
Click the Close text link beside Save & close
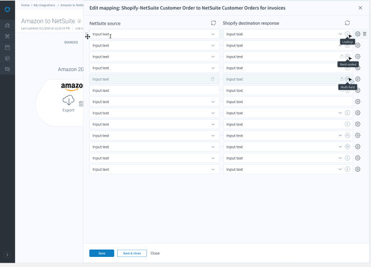click(x=155, y=253)
